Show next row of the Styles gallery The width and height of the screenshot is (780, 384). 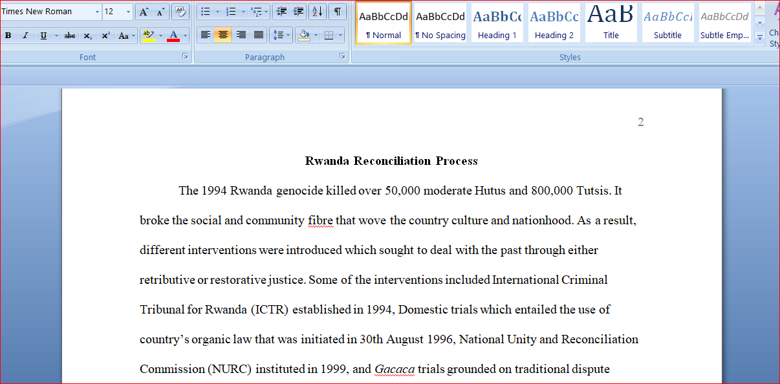click(x=760, y=23)
